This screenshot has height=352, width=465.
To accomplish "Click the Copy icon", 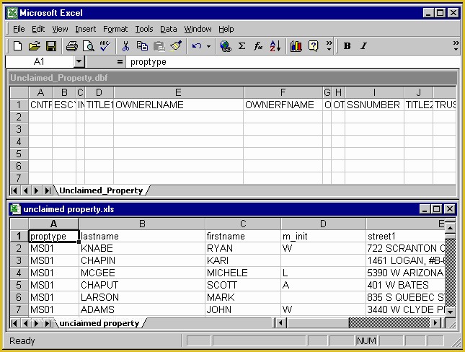I will [142, 46].
